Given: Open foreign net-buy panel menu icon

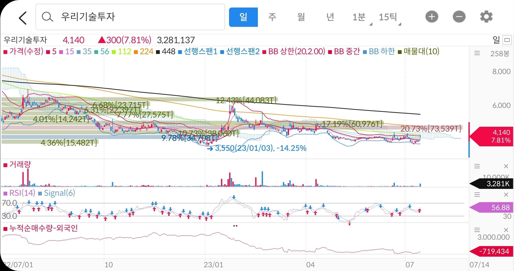Looking at the screenshot, I should coord(477,230).
